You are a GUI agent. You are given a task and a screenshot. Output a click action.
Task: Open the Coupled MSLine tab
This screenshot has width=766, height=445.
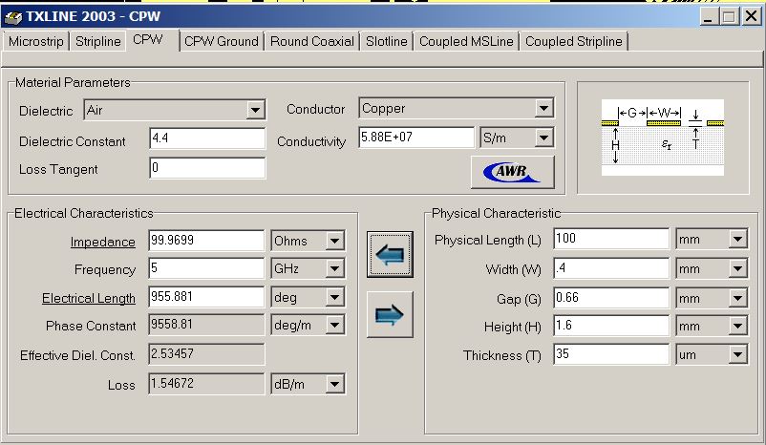pos(466,41)
